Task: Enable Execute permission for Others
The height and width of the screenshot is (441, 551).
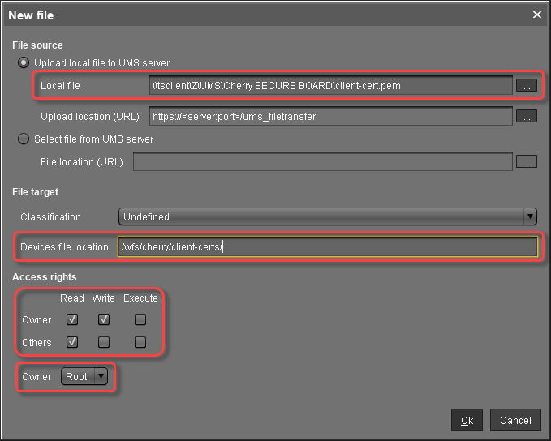Action: 140,342
